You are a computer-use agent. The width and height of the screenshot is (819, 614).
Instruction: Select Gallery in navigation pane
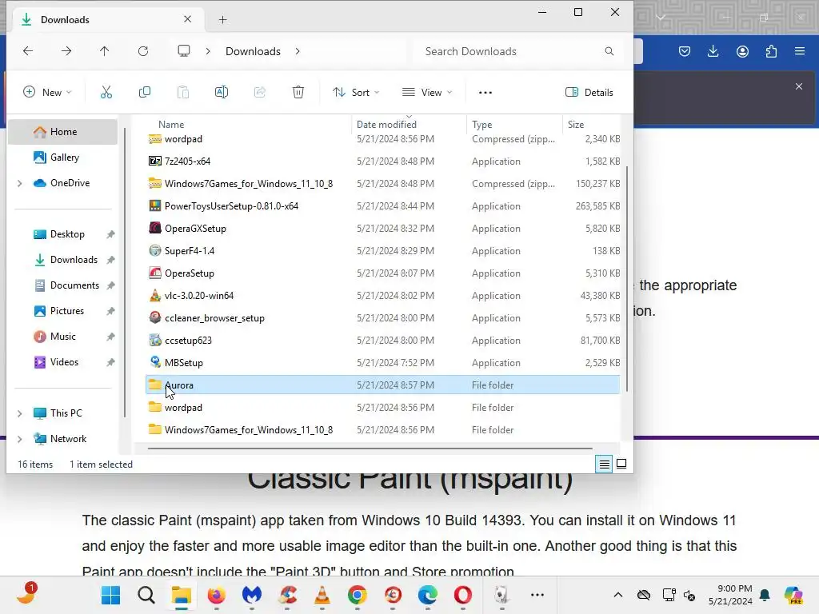(63, 157)
